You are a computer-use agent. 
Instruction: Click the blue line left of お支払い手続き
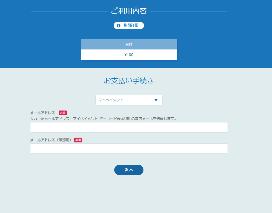coord(66,81)
